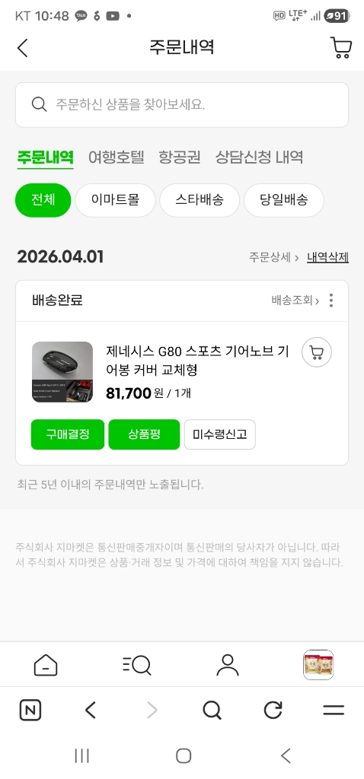Select the 스타배송 filter chip

click(200, 200)
